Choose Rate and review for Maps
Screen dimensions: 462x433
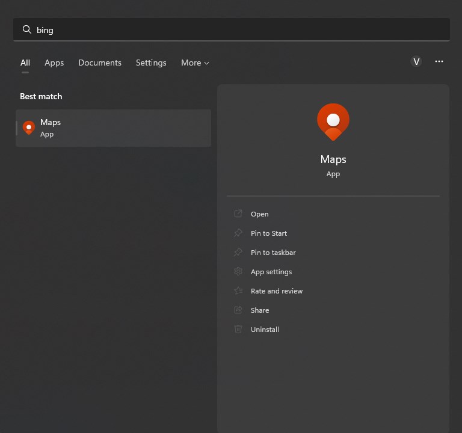tap(276, 291)
